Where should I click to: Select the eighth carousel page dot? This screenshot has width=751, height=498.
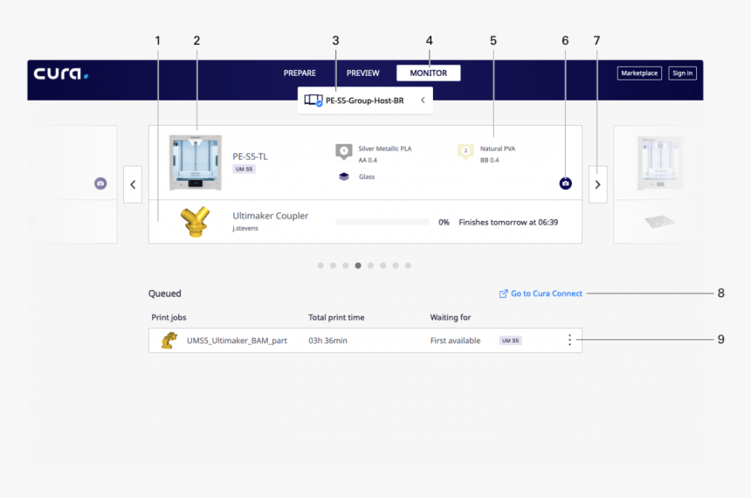408,266
